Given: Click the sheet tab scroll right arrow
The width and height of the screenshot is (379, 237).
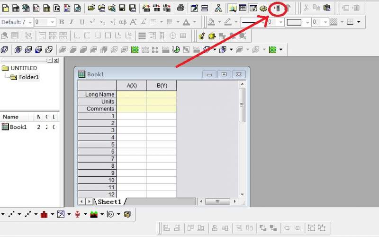Looking at the screenshot, I should [x=89, y=201].
